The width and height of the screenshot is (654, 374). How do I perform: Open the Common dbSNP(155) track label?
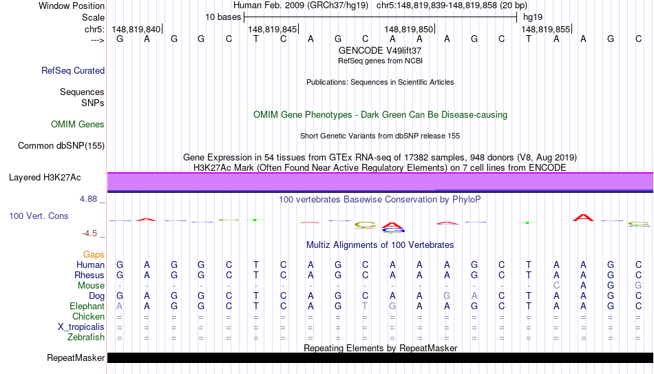[61, 146]
